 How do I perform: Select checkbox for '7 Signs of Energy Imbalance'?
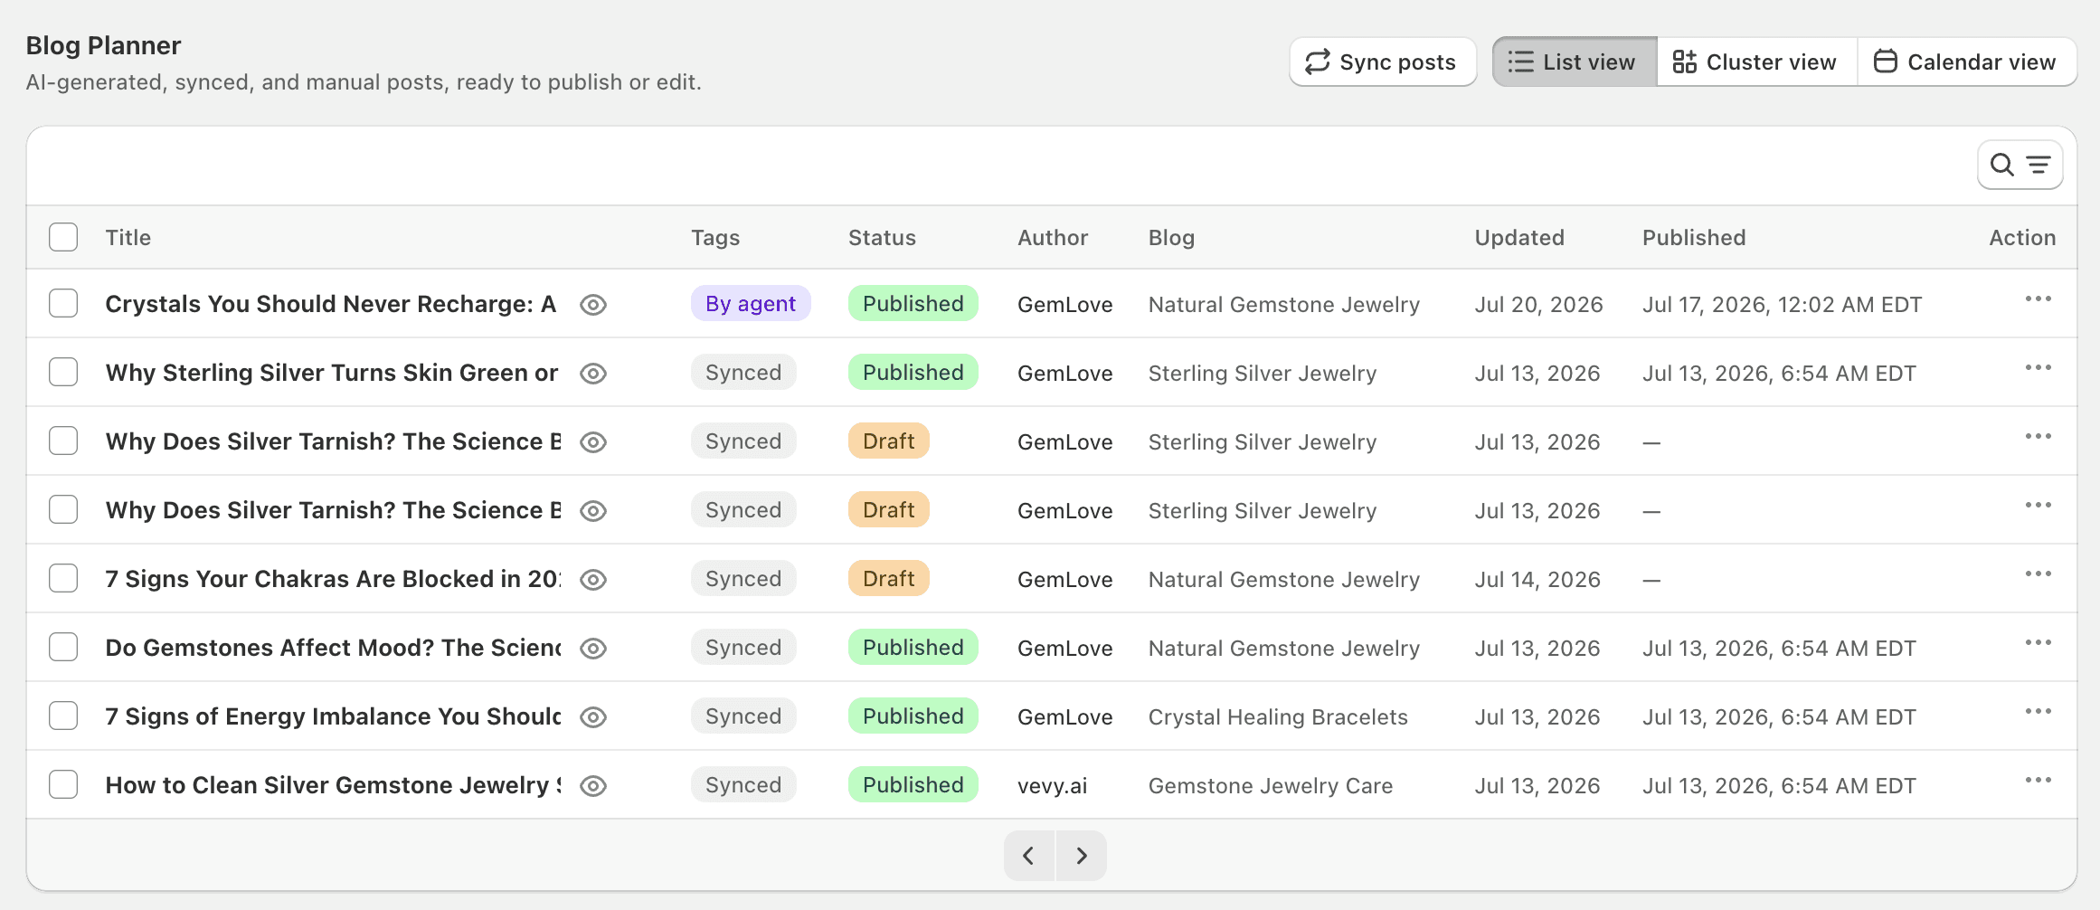[63, 716]
